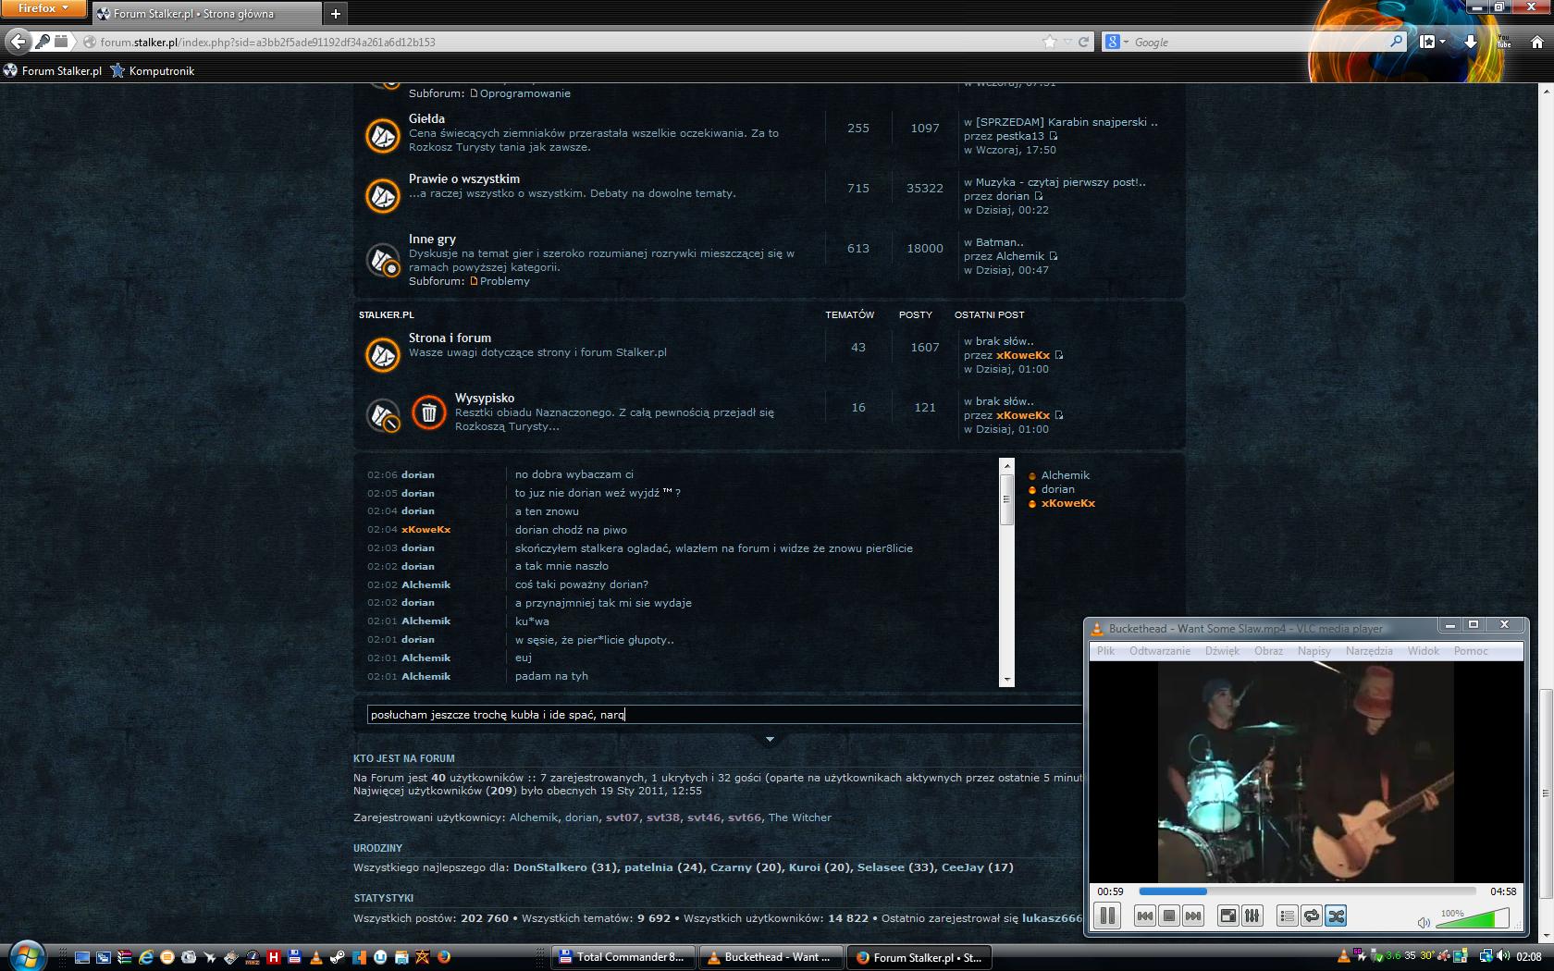Switch to Buckethead VLC taskbar button

pos(771,957)
